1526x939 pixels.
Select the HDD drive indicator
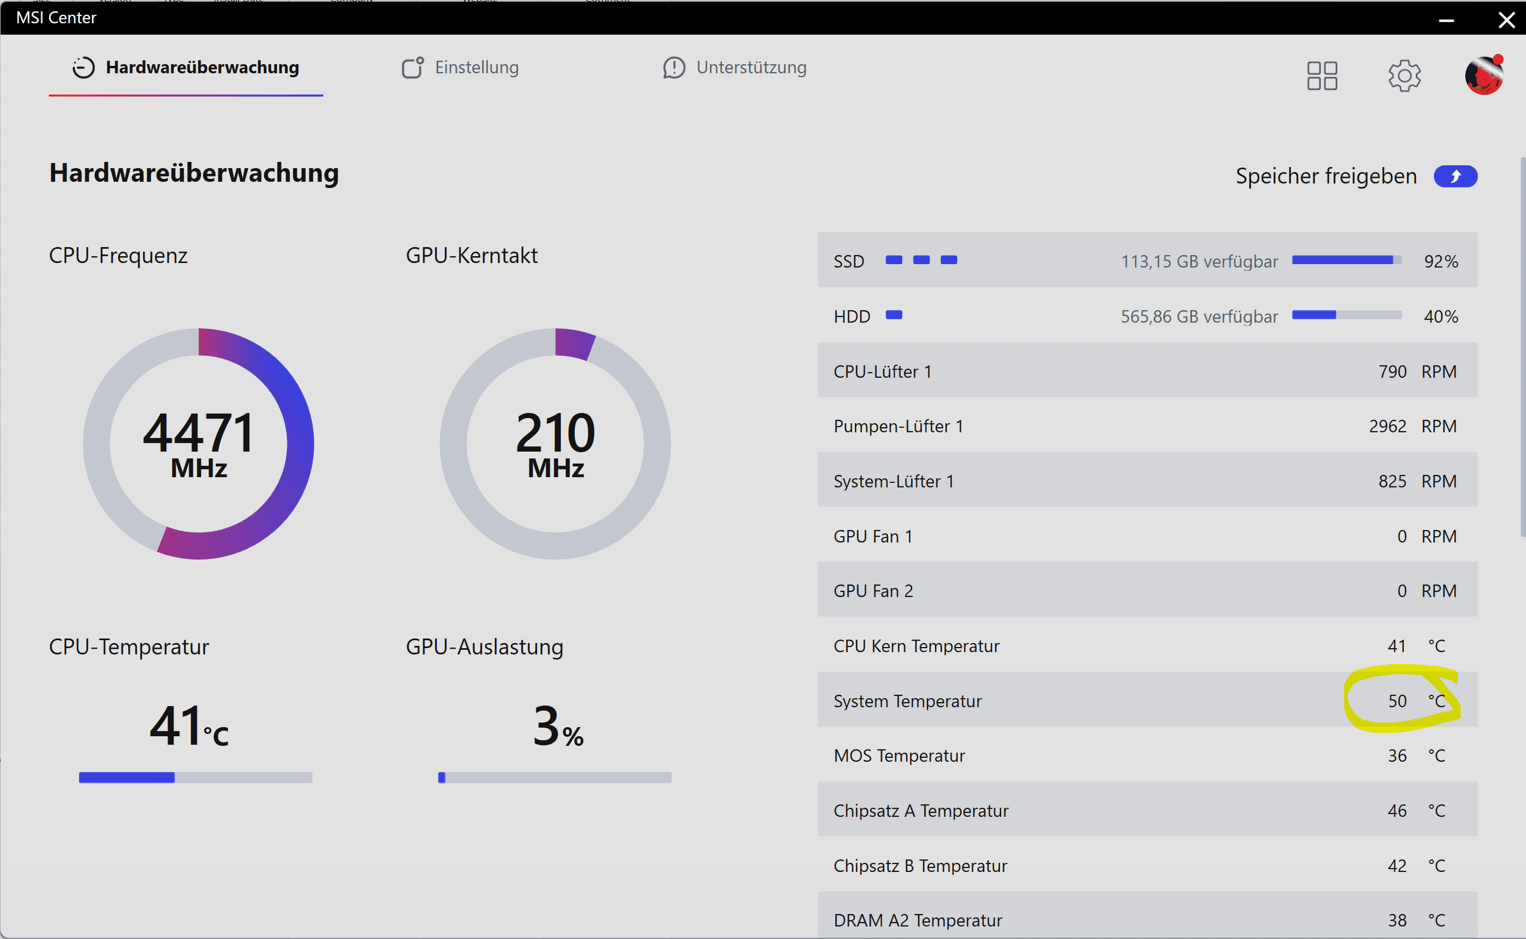pos(894,315)
